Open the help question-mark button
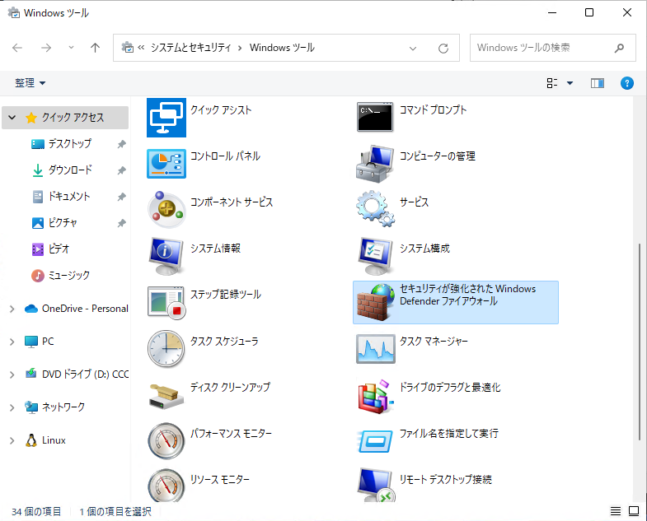The image size is (647, 521). [x=626, y=83]
